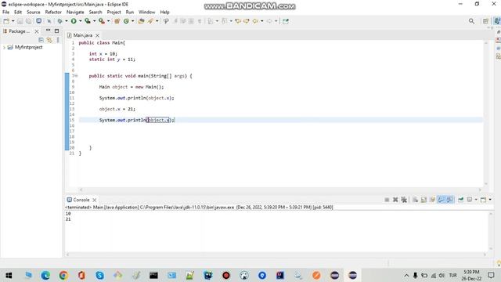The width and height of the screenshot is (501, 282).
Task: Open the Open Console dropdown arrow
Action: 490,200
